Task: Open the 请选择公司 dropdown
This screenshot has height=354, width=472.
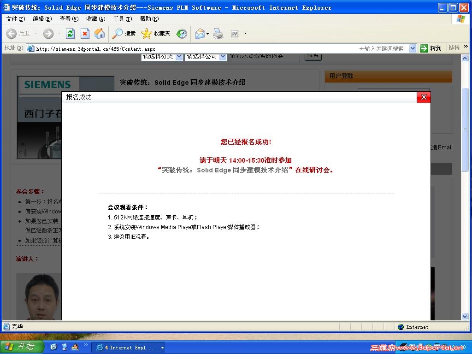Action: tap(206, 57)
